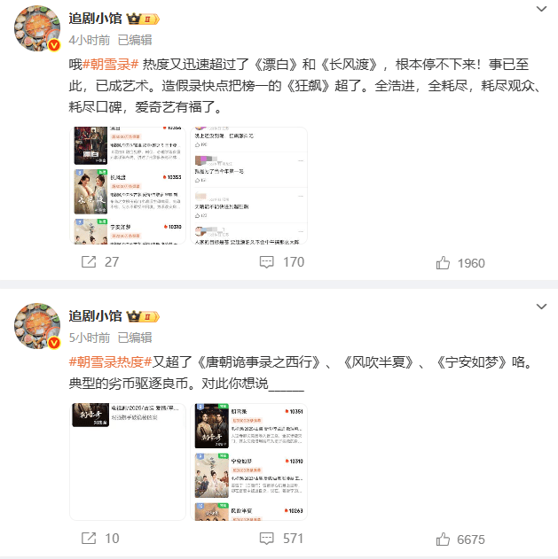Open first post's left ranking screenshot

pyautogui.click(x=128, y=185)
